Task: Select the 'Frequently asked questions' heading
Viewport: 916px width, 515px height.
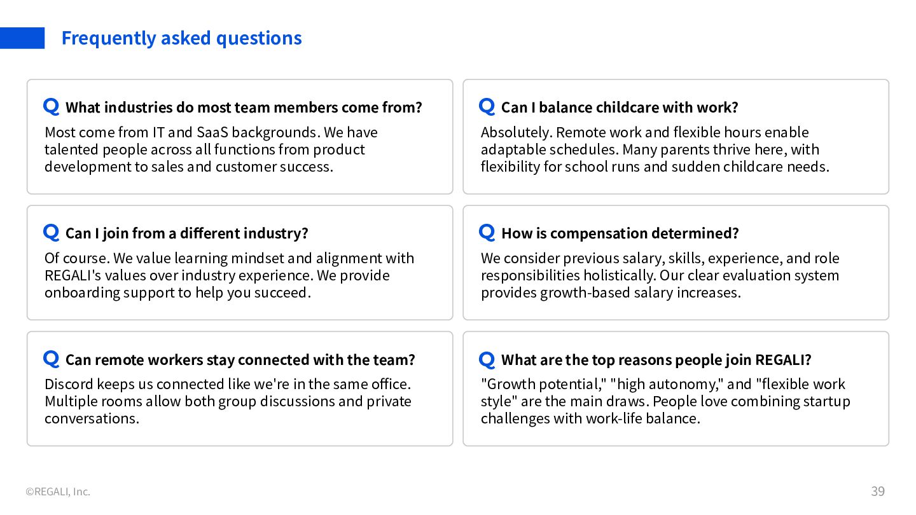Action: [181, 38]
